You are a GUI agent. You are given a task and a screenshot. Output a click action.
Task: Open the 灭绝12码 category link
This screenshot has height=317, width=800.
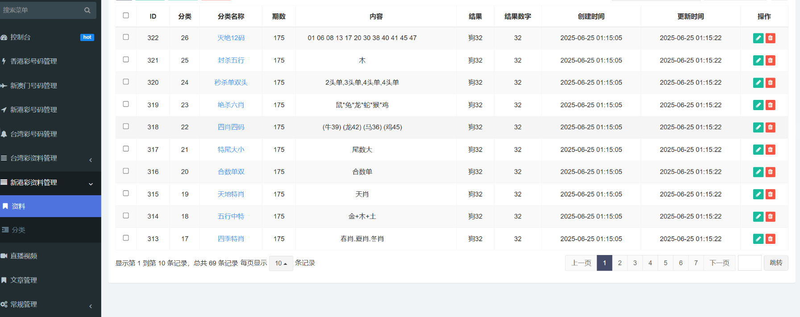coord(231,38)
